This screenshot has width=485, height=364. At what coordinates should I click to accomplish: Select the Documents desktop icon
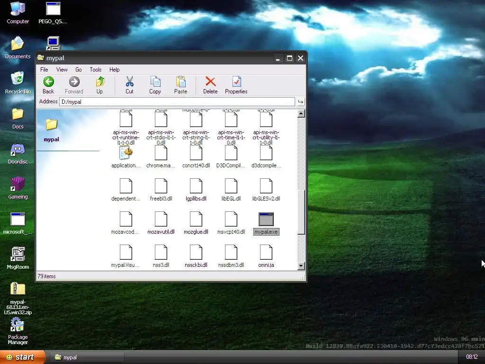[x=18, y=48]
